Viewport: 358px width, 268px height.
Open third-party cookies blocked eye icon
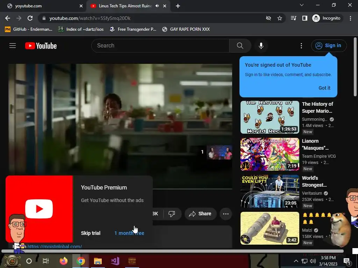pos(268,18)
